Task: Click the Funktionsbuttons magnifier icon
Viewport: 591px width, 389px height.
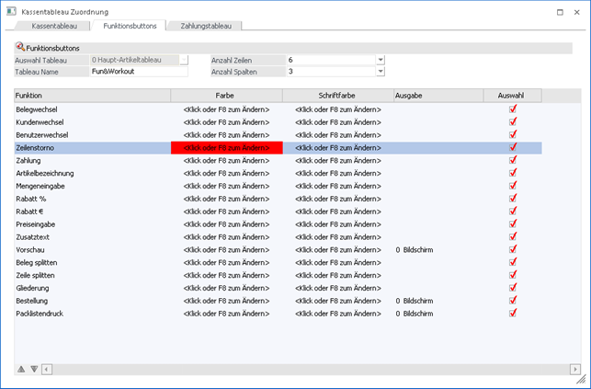Action: tap(20, 47)
